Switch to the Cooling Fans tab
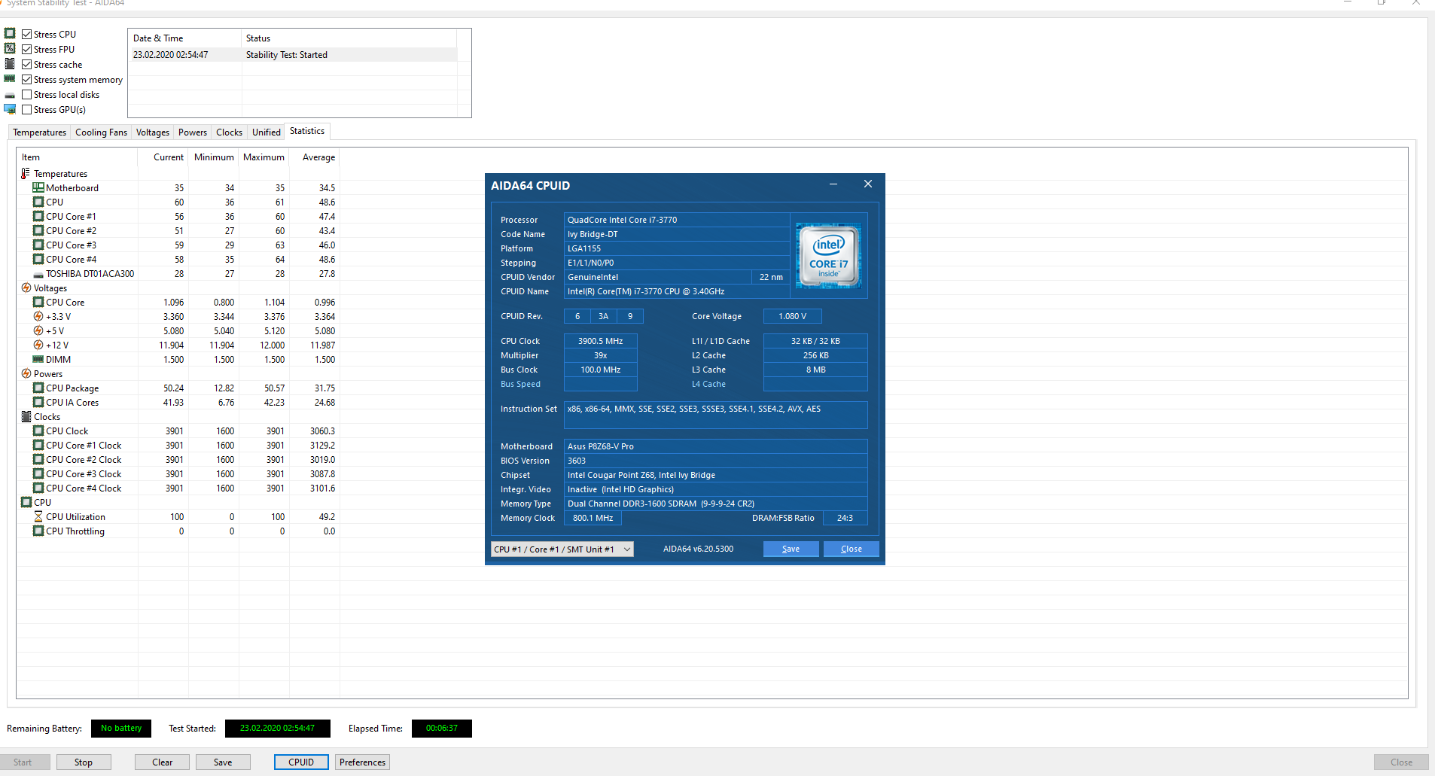1435x776 pixels. (x=101, y=132)
